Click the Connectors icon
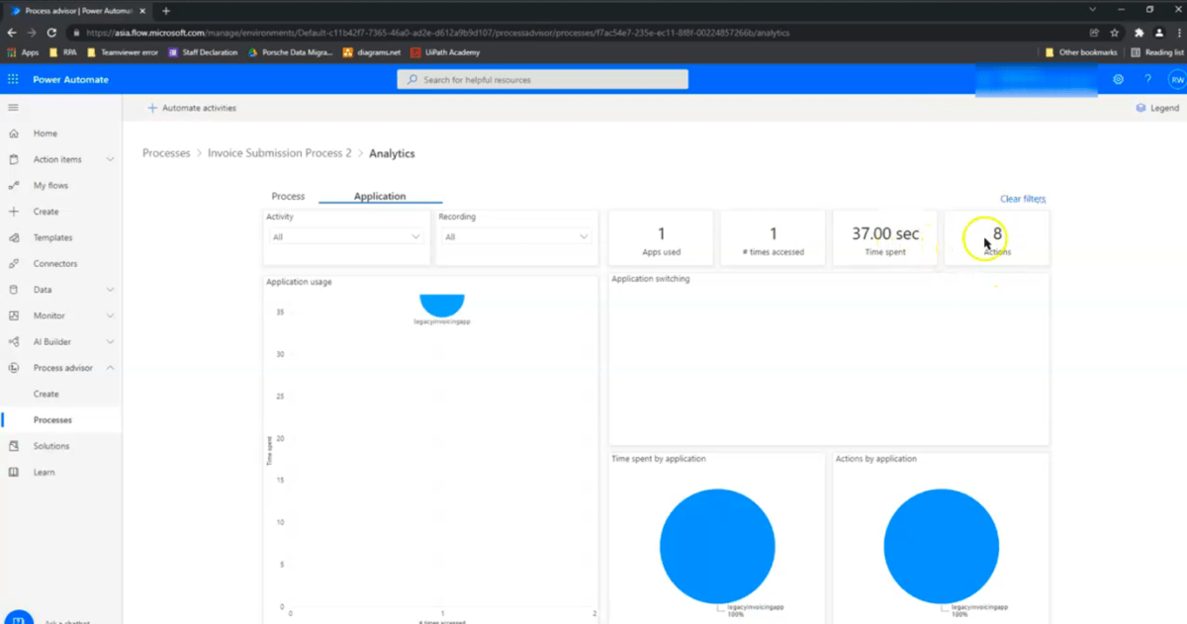The width and height of the screenshot is (1187, 624). click(x=14, y=263)
